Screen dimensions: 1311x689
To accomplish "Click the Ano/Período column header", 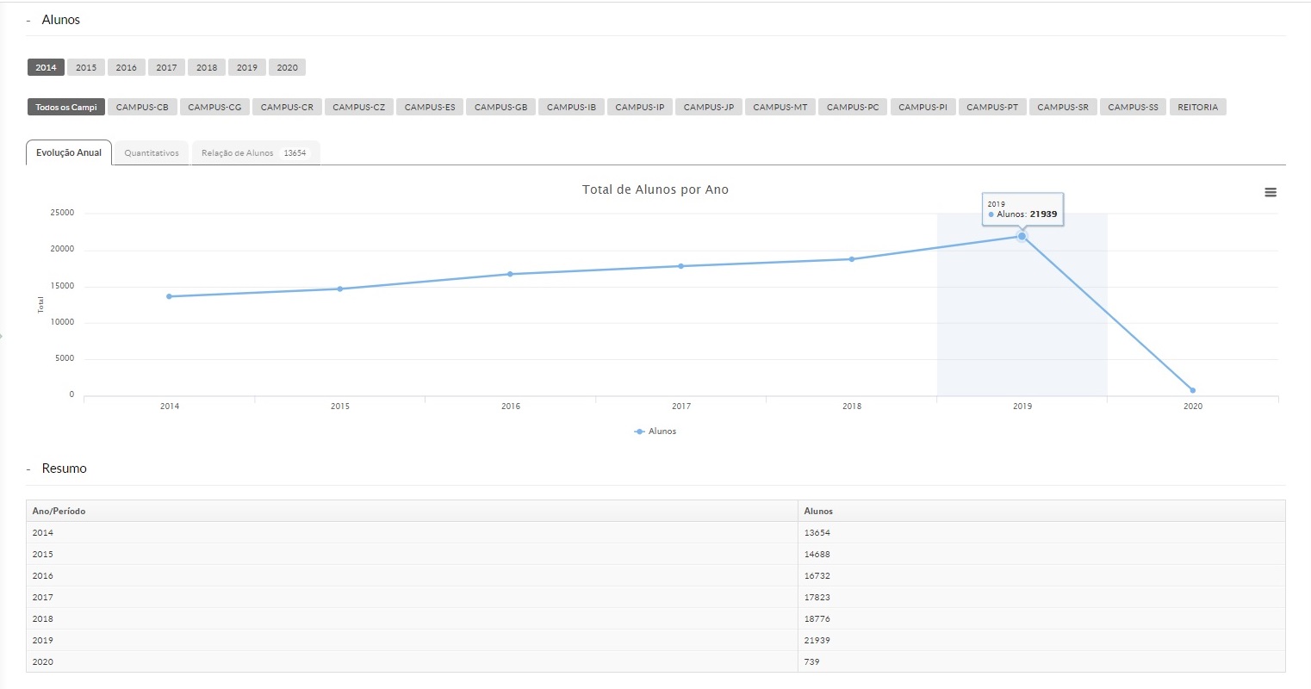I will click(59, 512).
